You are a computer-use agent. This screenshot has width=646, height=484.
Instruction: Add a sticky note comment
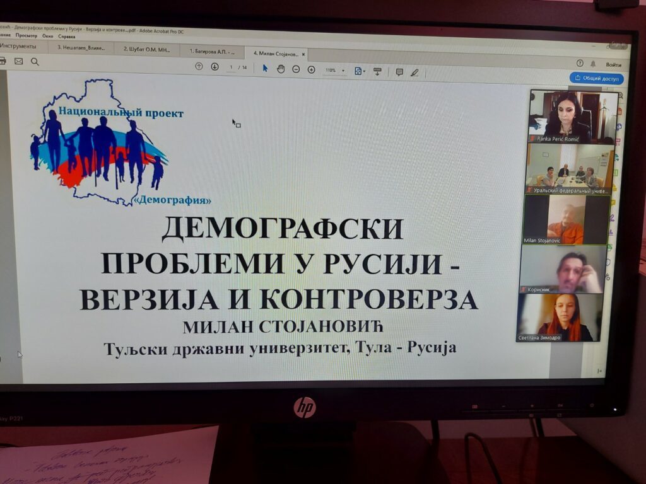[399, 72]
